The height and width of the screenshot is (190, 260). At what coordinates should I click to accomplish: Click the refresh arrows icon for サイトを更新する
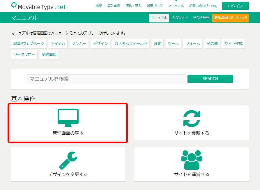coord(192,119)
